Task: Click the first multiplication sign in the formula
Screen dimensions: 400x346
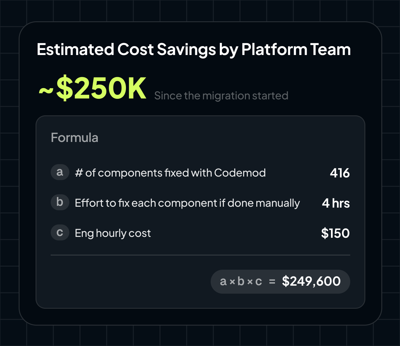Action: [x=232, y=282]
